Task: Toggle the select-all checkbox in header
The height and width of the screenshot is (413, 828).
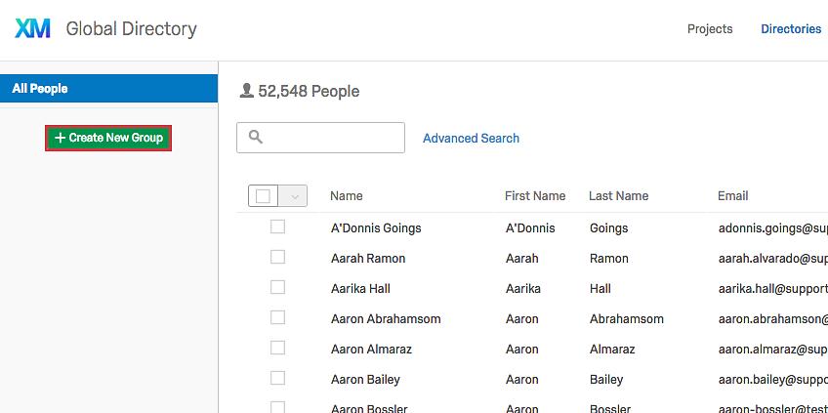Action: coord(264,196)
